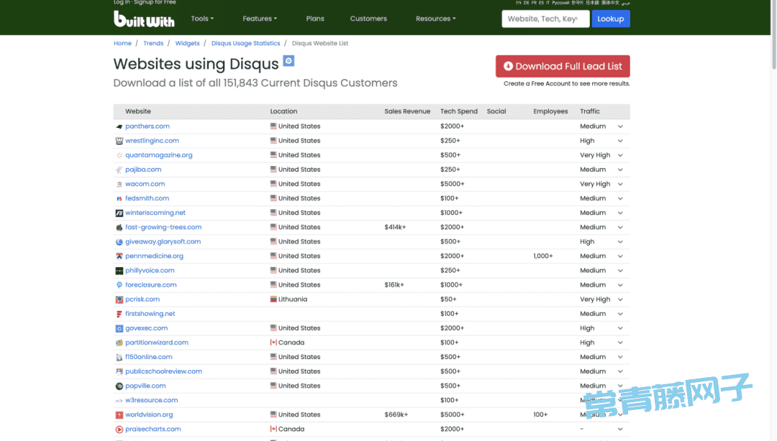
Task: Click the $414k+ sales revenue value
Action: (395, 227)
